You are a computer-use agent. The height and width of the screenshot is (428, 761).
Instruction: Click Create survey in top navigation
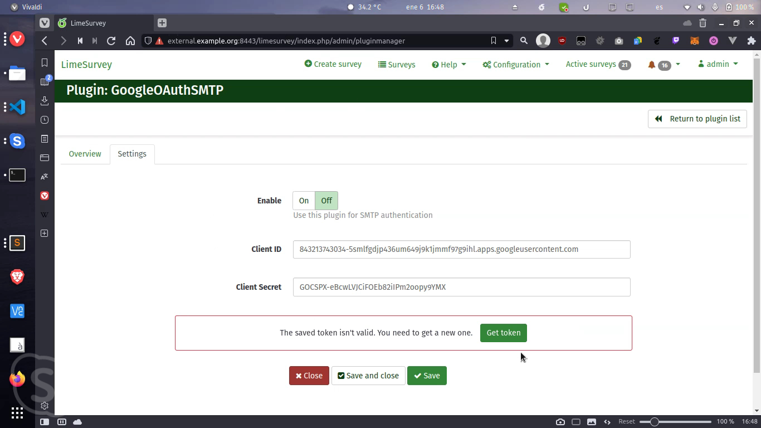click(333, 64)
